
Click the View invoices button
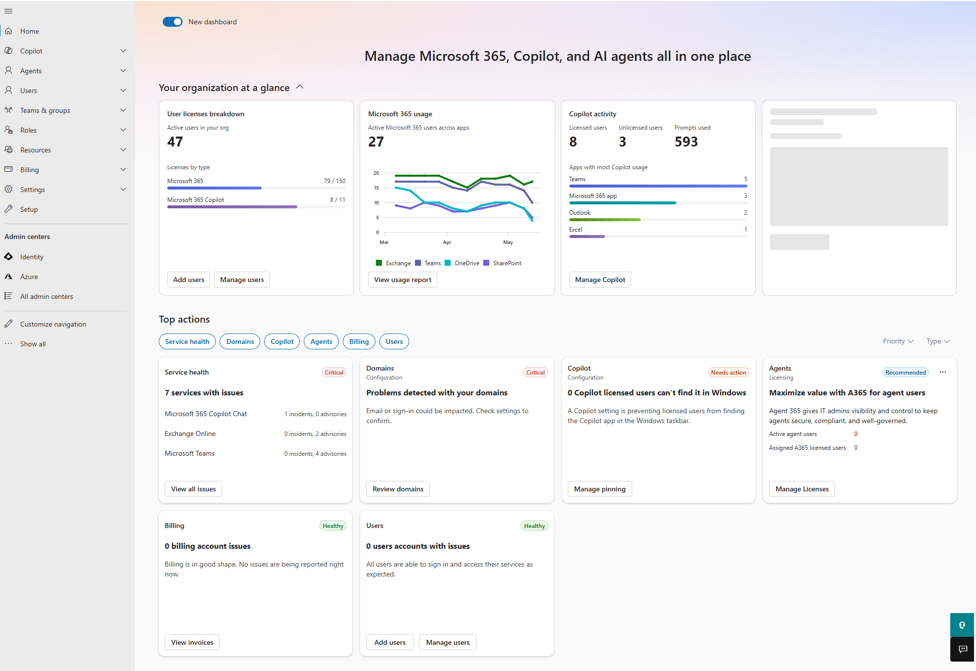[192, 642]
